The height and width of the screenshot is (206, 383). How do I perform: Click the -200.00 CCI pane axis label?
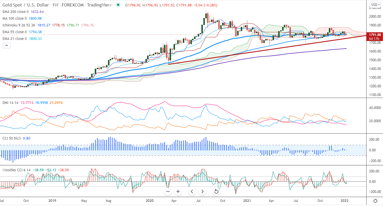point(375,161)
